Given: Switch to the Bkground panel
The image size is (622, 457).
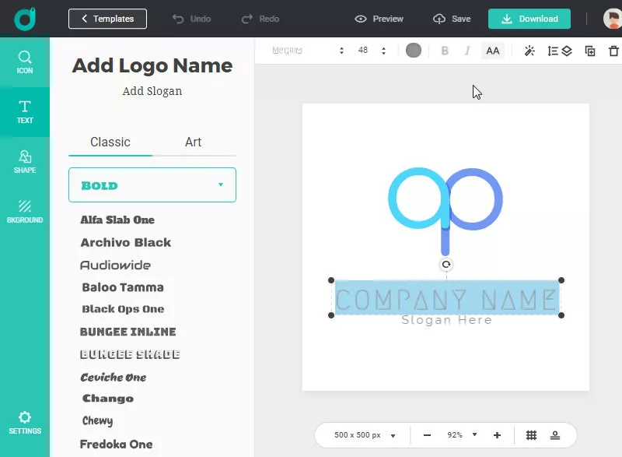Looking at the screenshot, I should pyautogui.click(x=24, y=210).
